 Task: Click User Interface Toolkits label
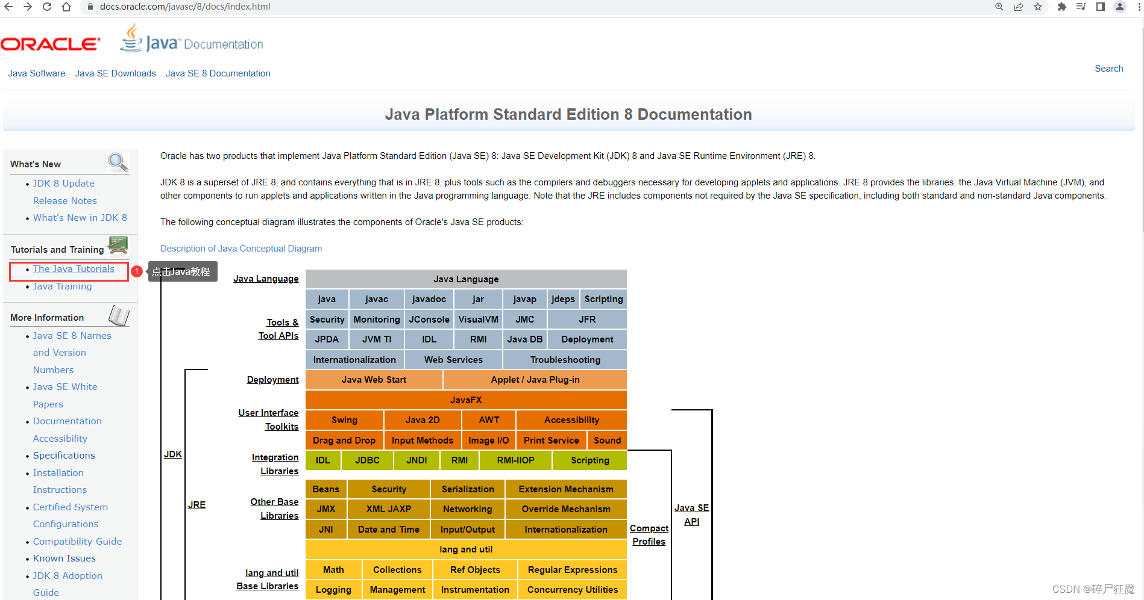[268, 419]
